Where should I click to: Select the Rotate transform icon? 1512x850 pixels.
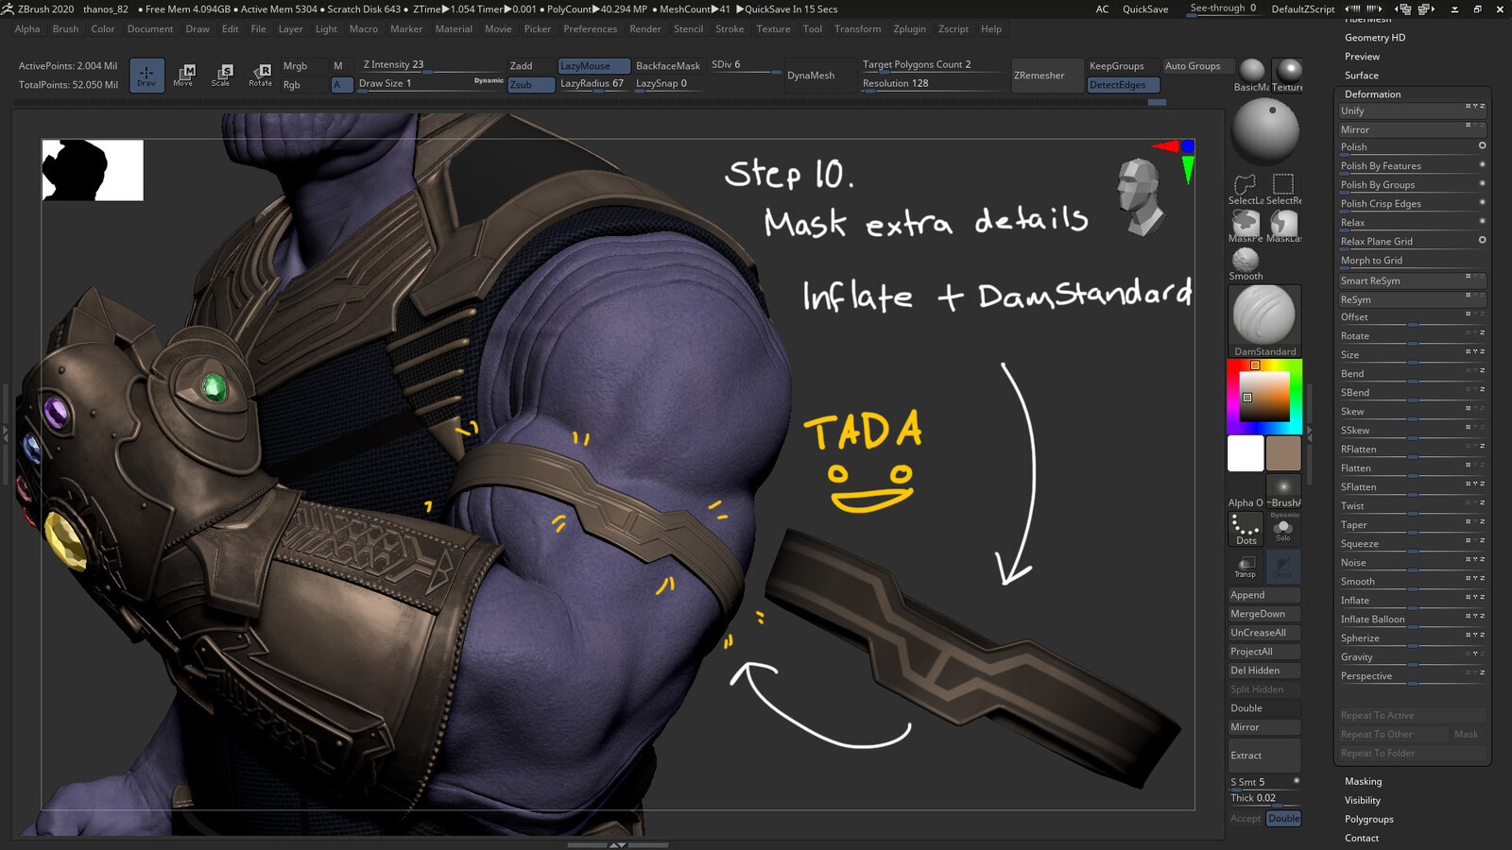(260, 75)
